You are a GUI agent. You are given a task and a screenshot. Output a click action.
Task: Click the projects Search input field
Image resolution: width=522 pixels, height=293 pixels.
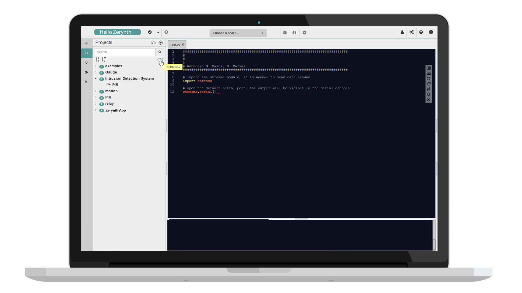click(125, 52)
